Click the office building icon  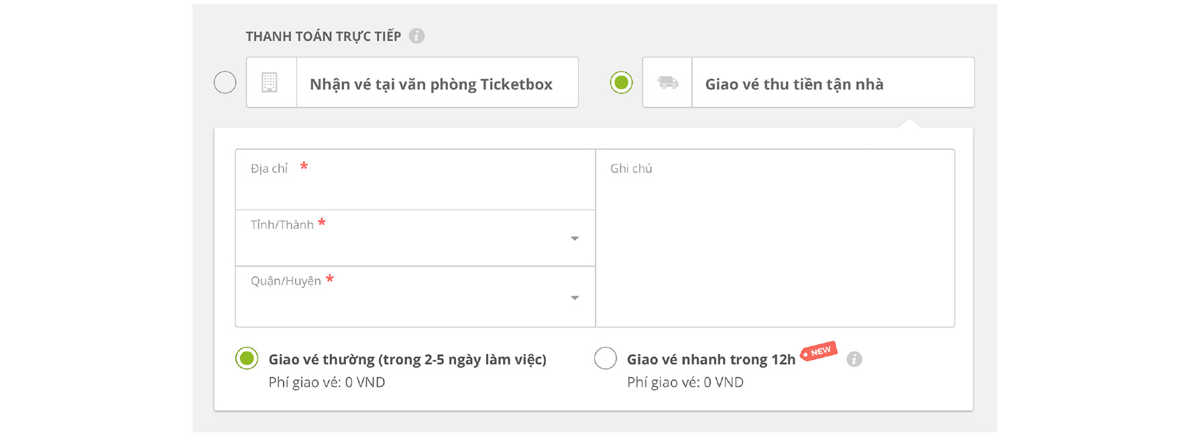[x=270, y=82]
